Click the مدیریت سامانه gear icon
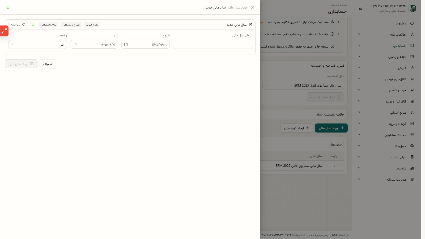425x239 pixels. [412, 180]
